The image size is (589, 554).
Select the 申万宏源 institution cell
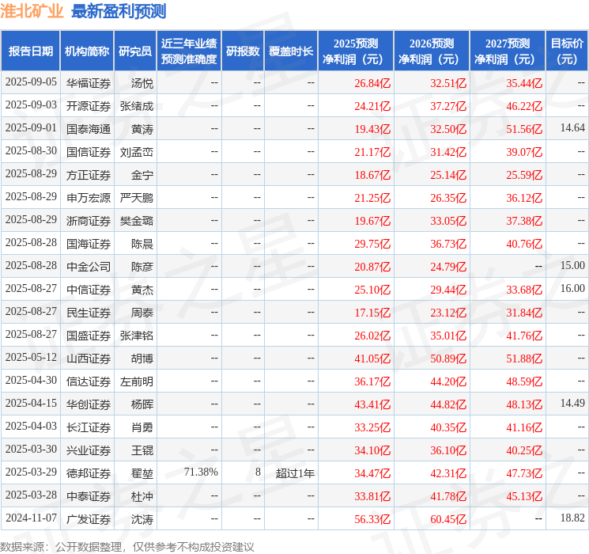click(x=89, y=198)
